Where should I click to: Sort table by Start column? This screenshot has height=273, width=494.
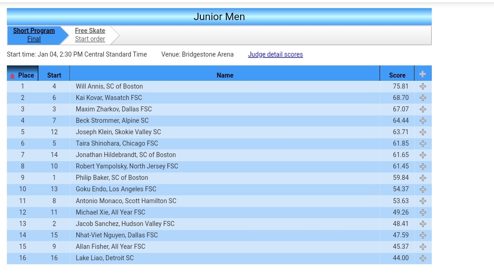[54, 75]
